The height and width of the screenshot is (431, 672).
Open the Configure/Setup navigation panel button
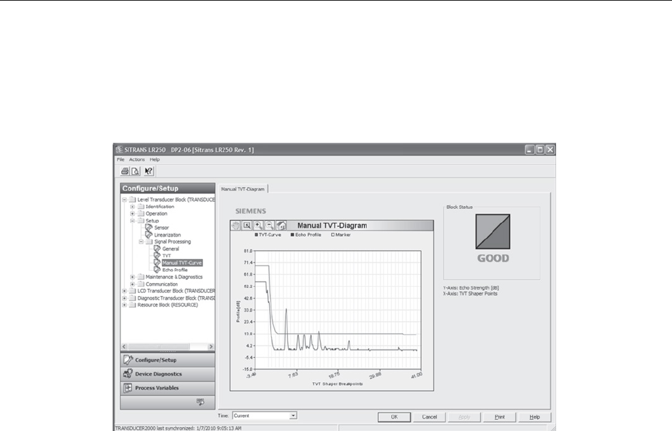167,360
